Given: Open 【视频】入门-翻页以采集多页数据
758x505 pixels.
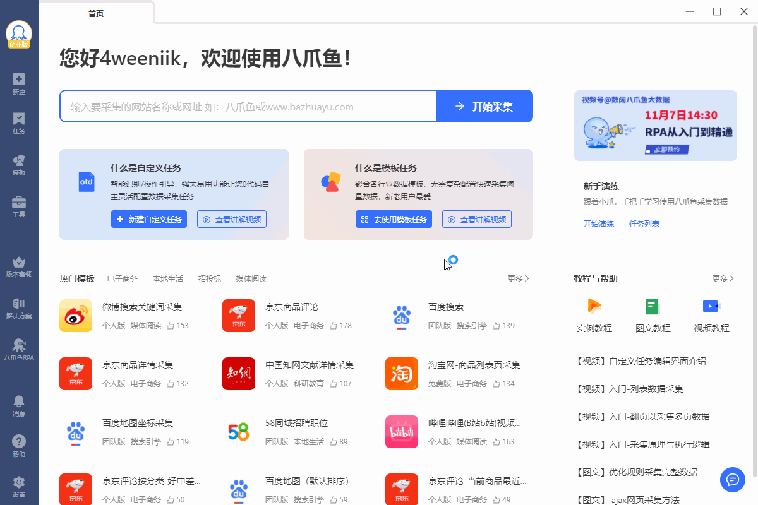Looking at the screenshot, I should point(642,417).
